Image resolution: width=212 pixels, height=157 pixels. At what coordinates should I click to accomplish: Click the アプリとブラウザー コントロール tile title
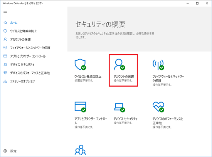(91, 121)
